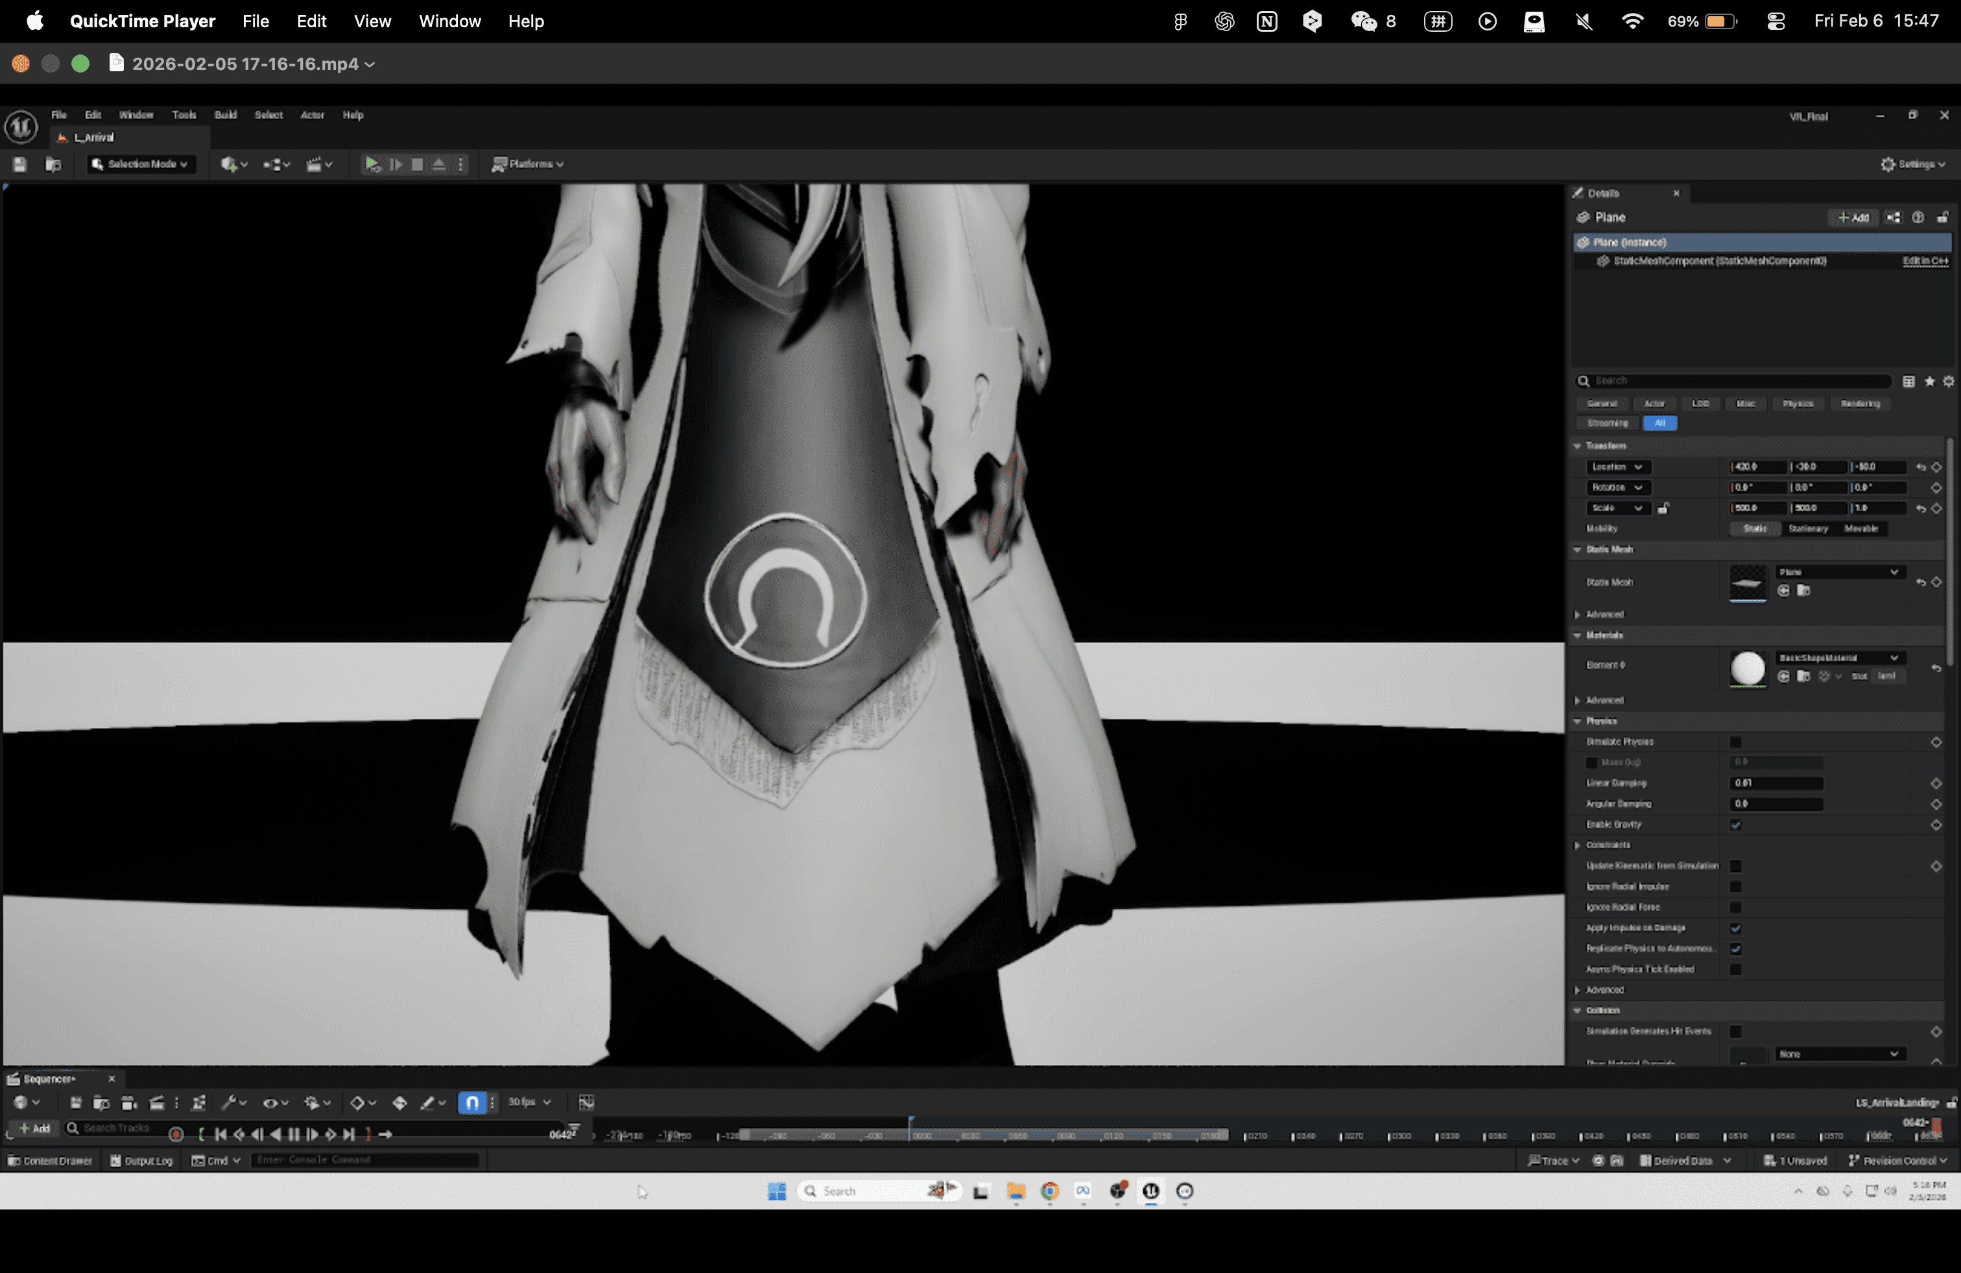Uncheck Enable Gravity
Screen dimensions: 1961x1273
1735,824
